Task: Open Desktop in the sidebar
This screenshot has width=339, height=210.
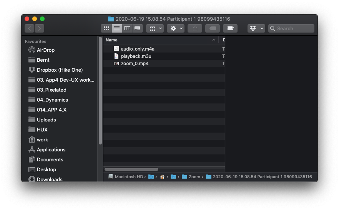Action: pos(42,169)
